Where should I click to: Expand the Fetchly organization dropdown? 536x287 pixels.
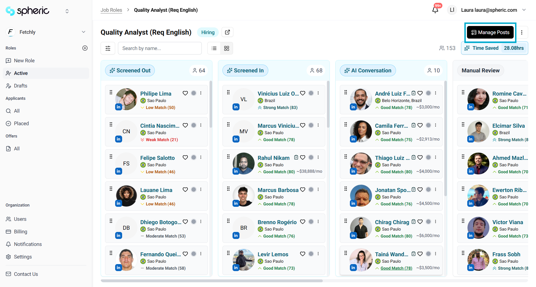point(83,32)
